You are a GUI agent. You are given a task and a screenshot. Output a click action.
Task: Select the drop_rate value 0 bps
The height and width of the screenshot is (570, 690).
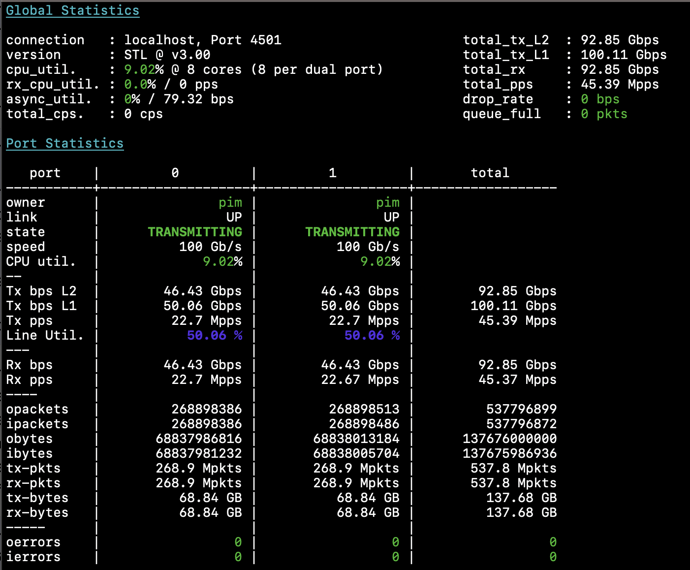point(599,99)
